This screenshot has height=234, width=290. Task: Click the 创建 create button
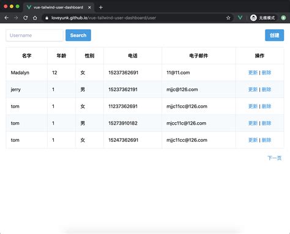(x=275, y=35)
